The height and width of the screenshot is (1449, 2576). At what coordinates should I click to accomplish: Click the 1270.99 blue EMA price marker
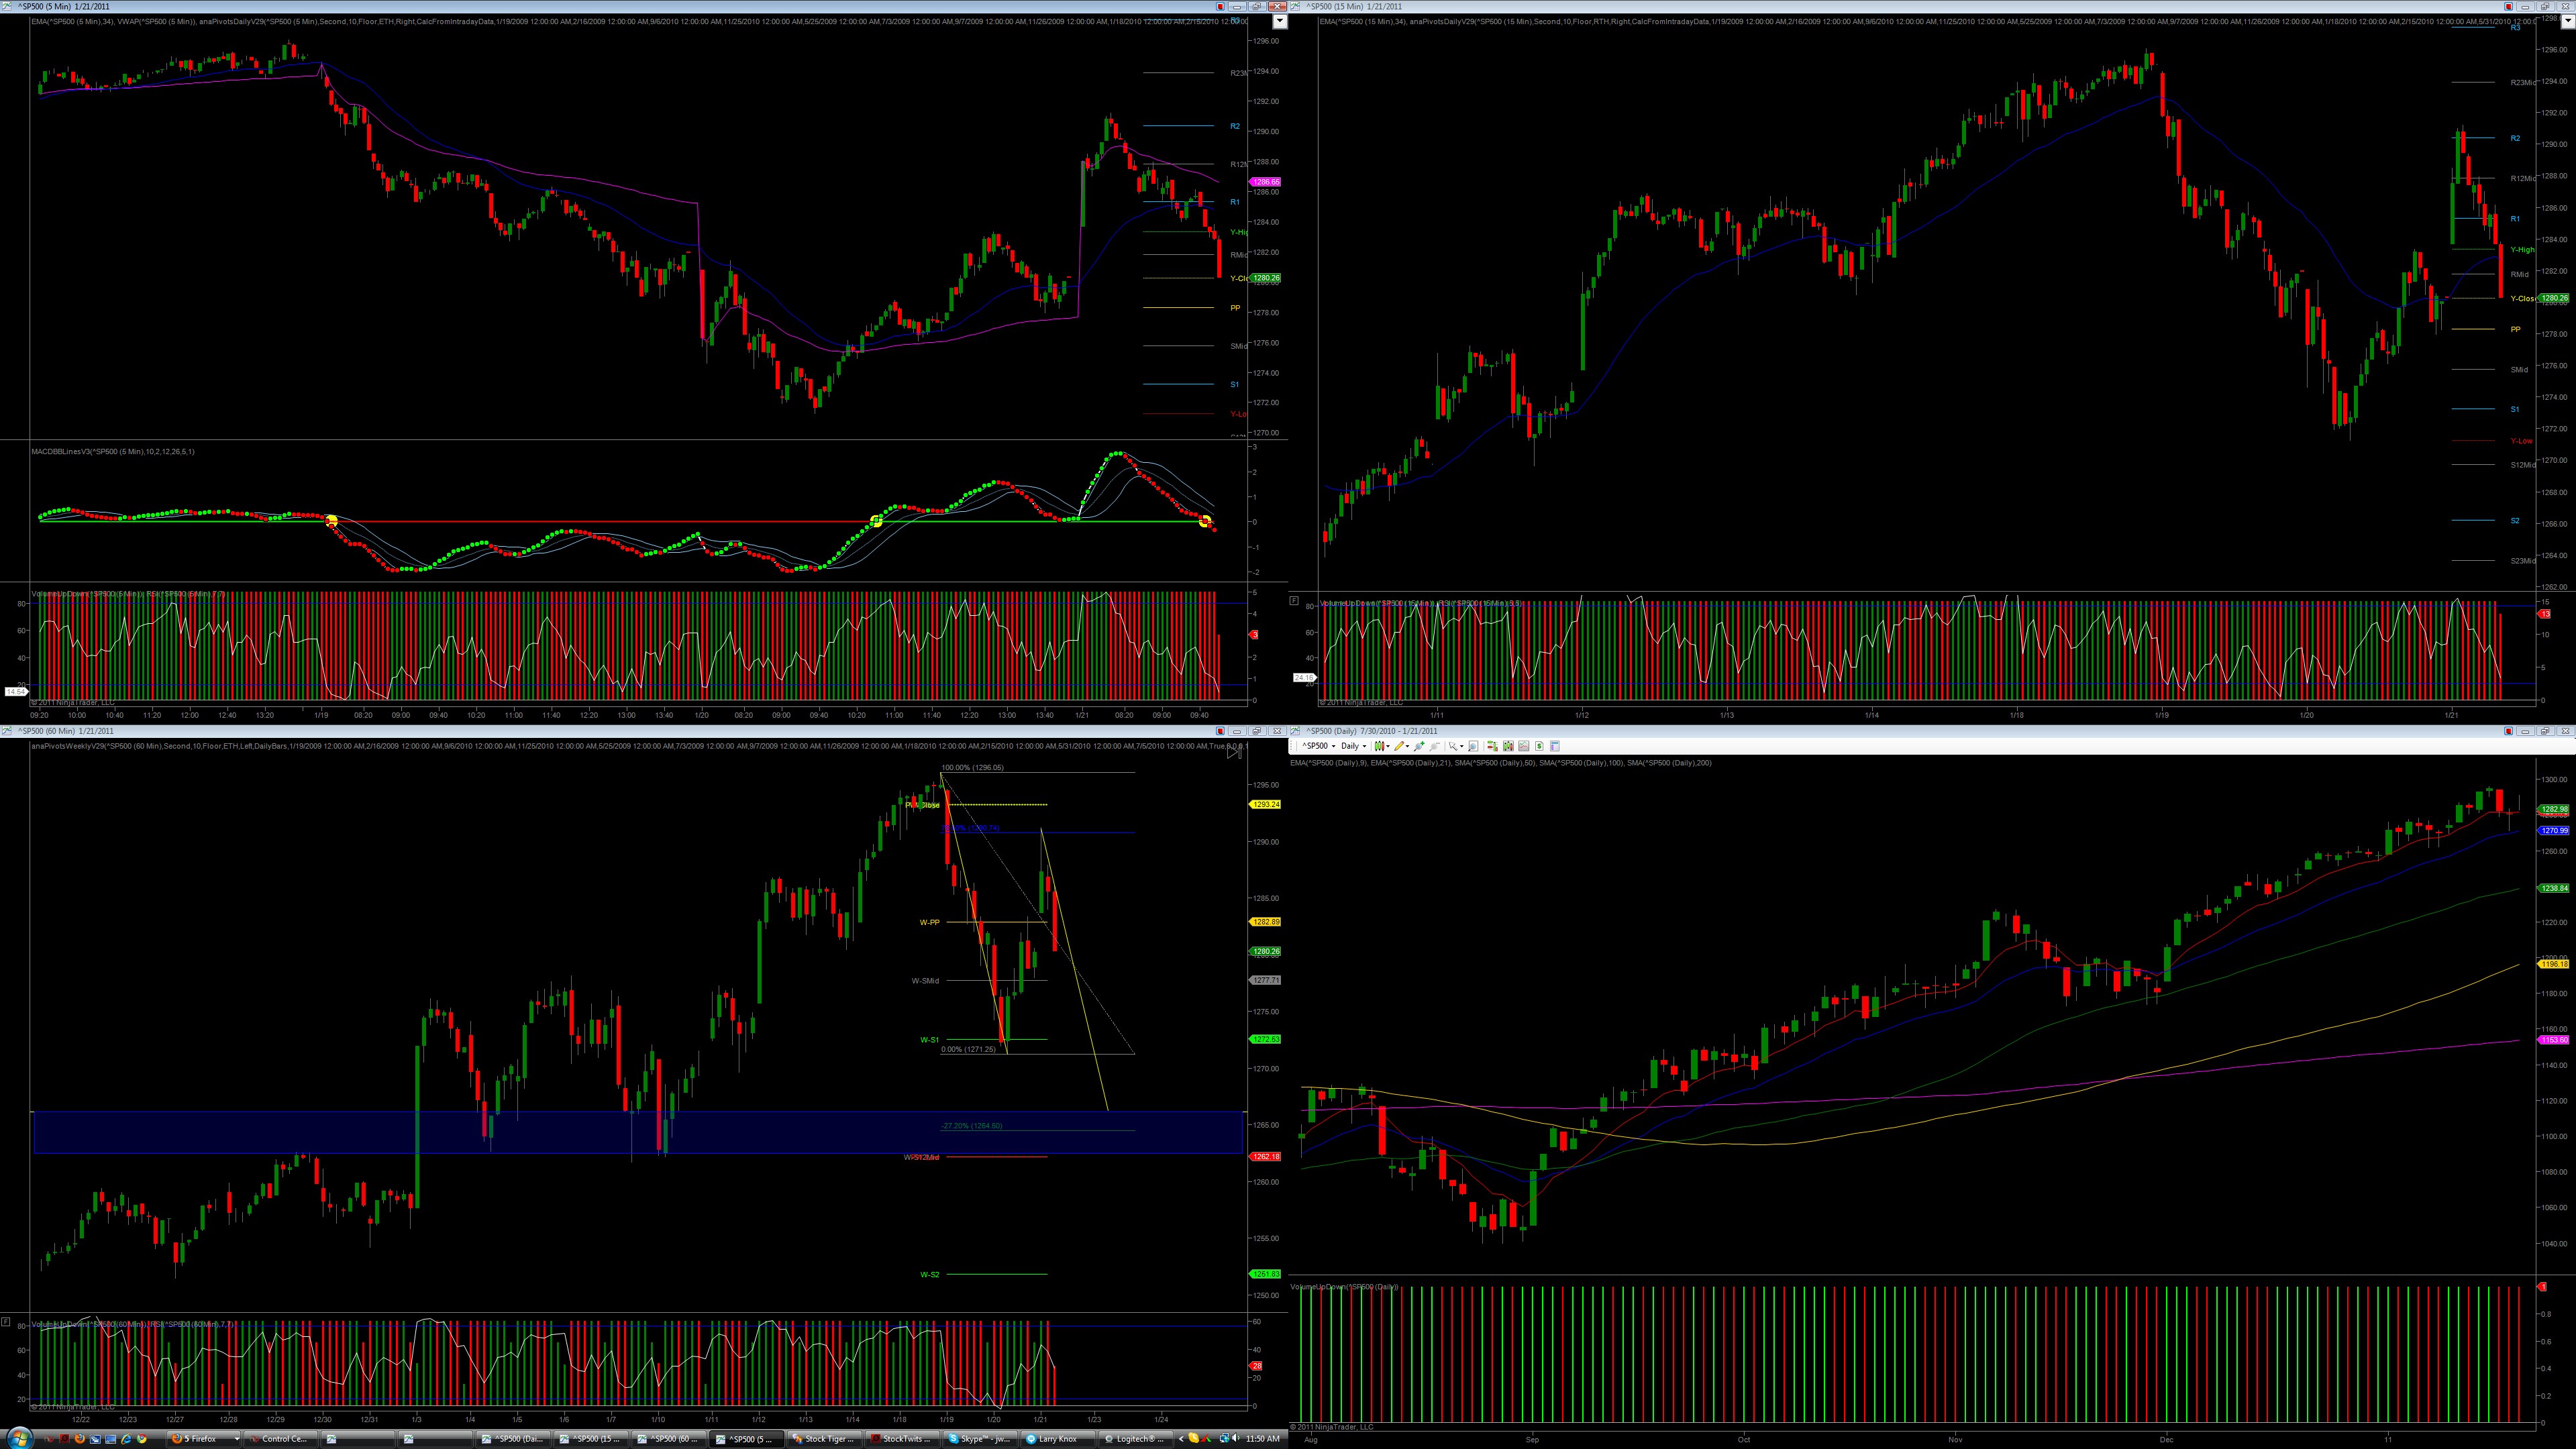pyautogui.click(x=2554, y=831)
